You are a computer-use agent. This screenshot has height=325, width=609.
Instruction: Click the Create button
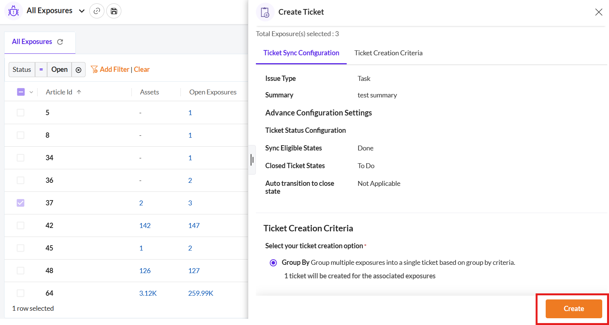coord(574,309)
